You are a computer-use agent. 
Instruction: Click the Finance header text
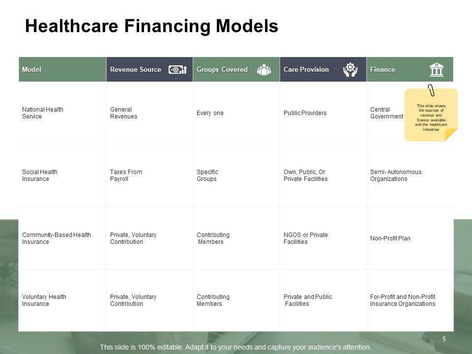(x=383, y=70)
